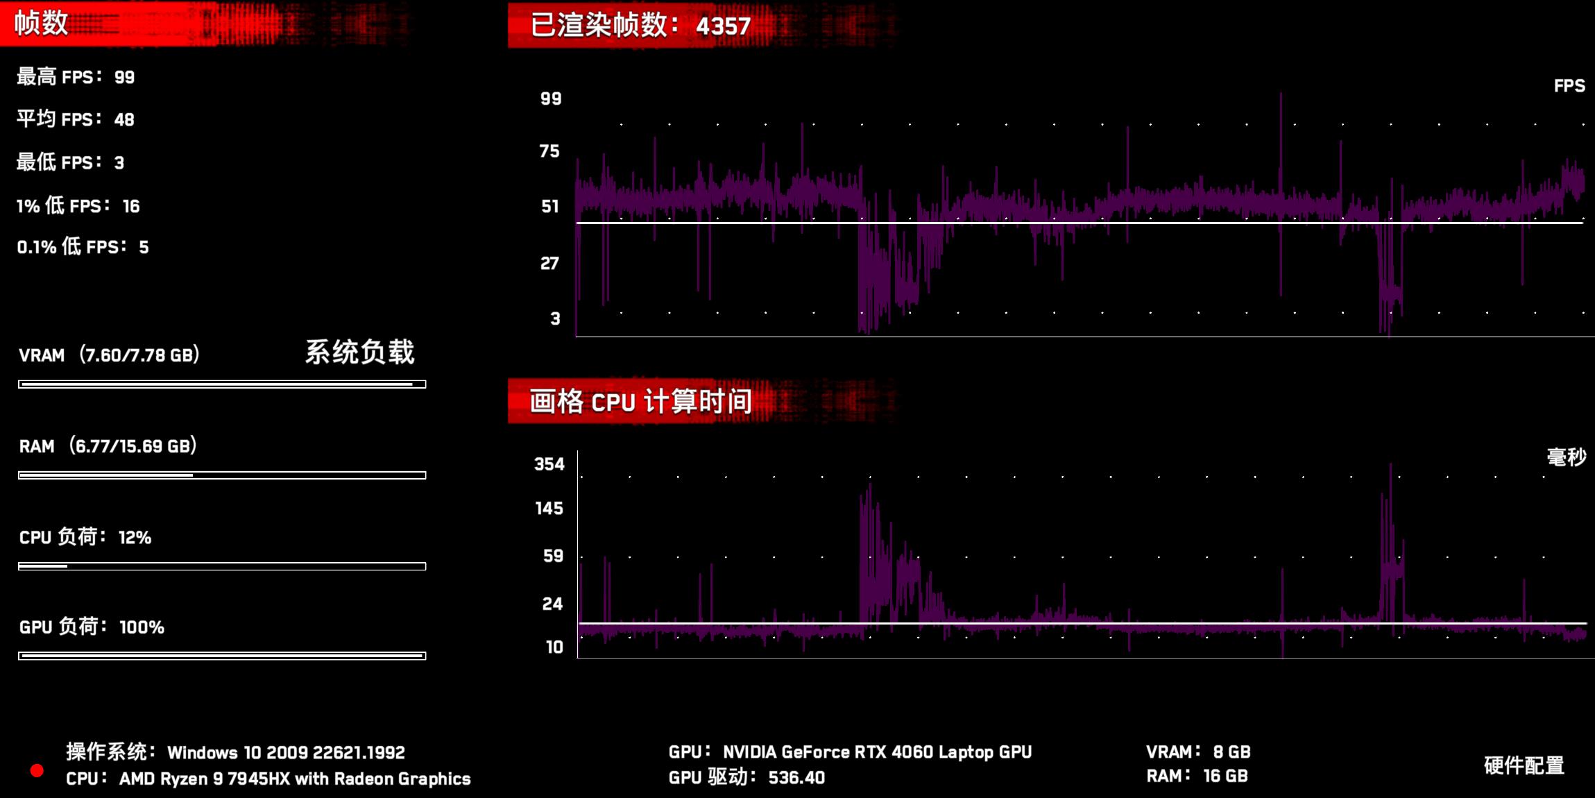Click the 最高 FPS 99 statistic
Screen dimensions: 1595x798
tap(76, 77)
